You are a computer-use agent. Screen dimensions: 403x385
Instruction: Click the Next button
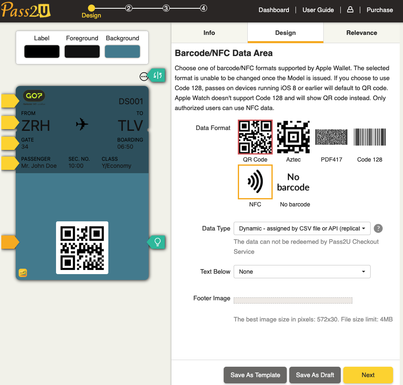tap(368, 375)
